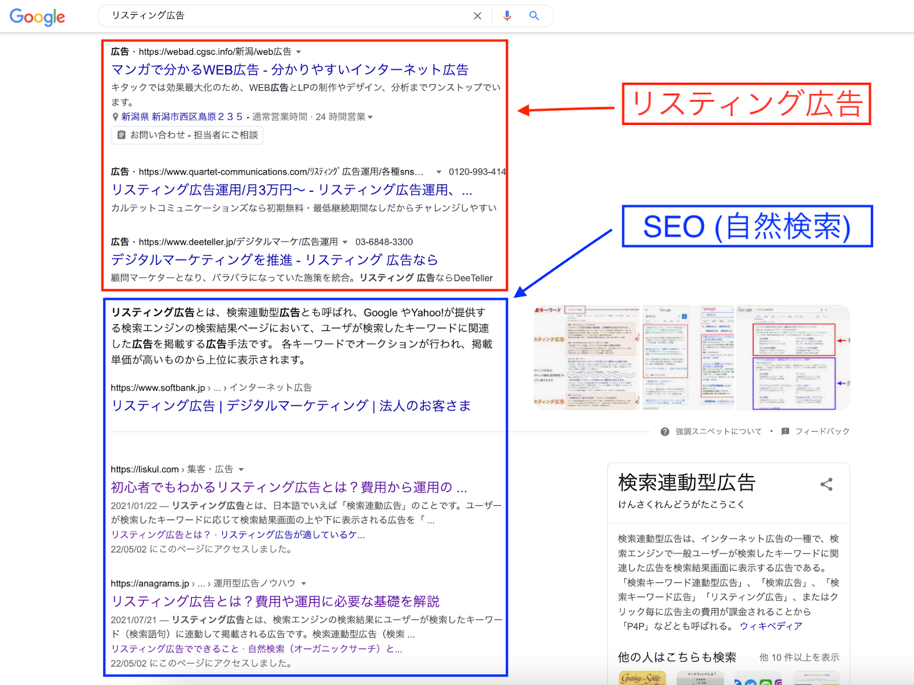
Task: Click the location pin icon in the first ad
Action: (x=115, y=117)
